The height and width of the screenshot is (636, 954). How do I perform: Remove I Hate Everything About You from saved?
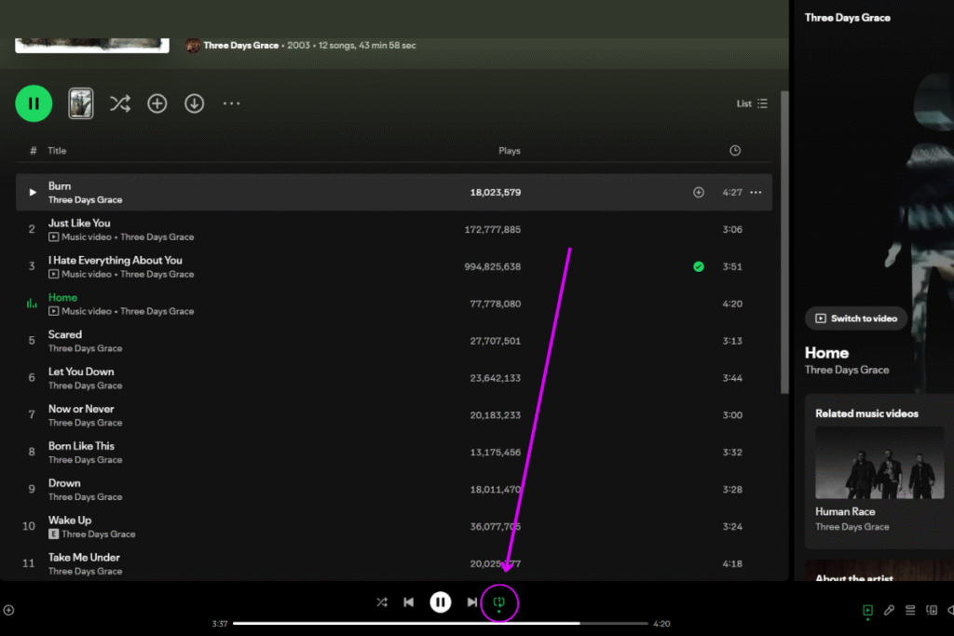pos(699,266)
